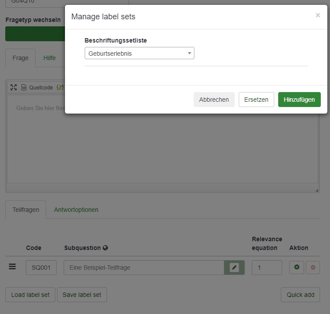Open the Hilfe tab
This screenshot has width=330, height=314.
50,58
